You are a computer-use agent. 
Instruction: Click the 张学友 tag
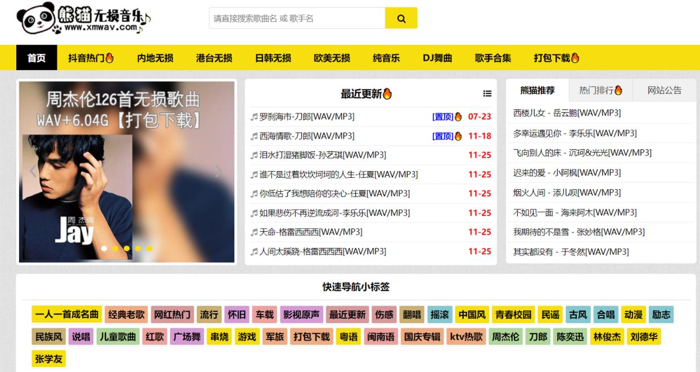coord(48,359)
